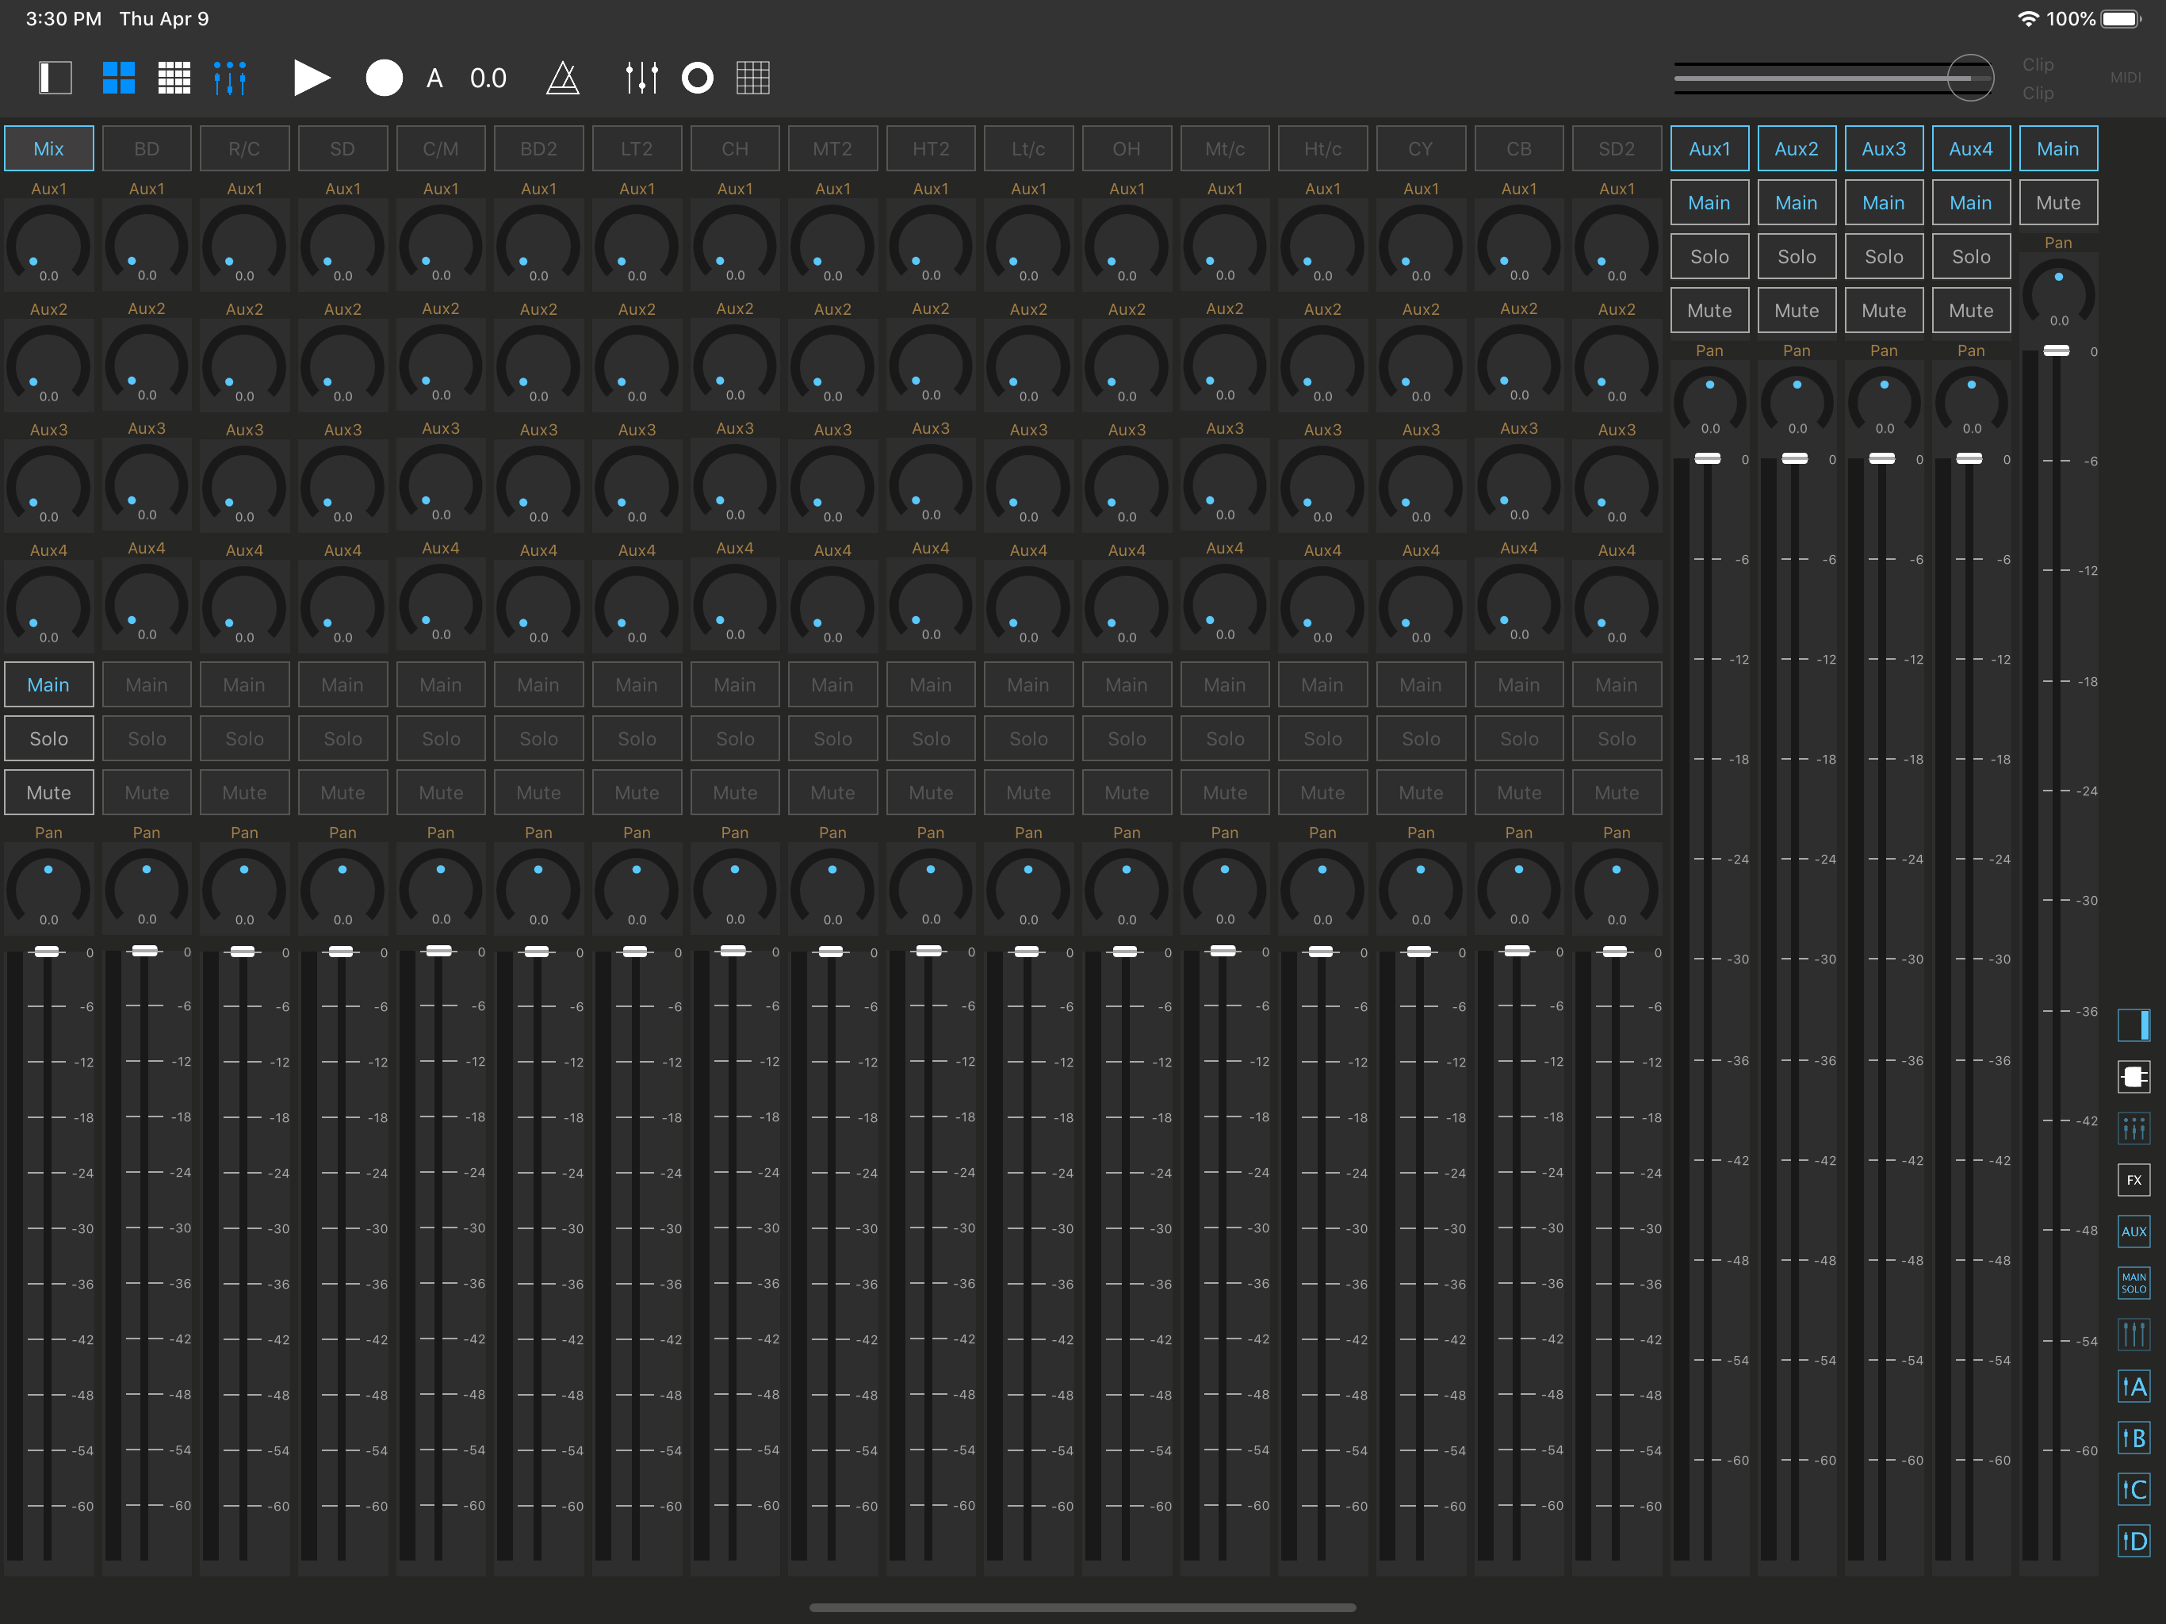
Task: Select mixer snapshot C
Action: pyautogui.click(x=2133, y=1490)
